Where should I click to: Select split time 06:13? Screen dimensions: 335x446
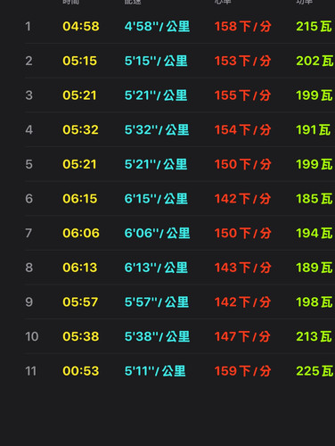coord(80,268)
